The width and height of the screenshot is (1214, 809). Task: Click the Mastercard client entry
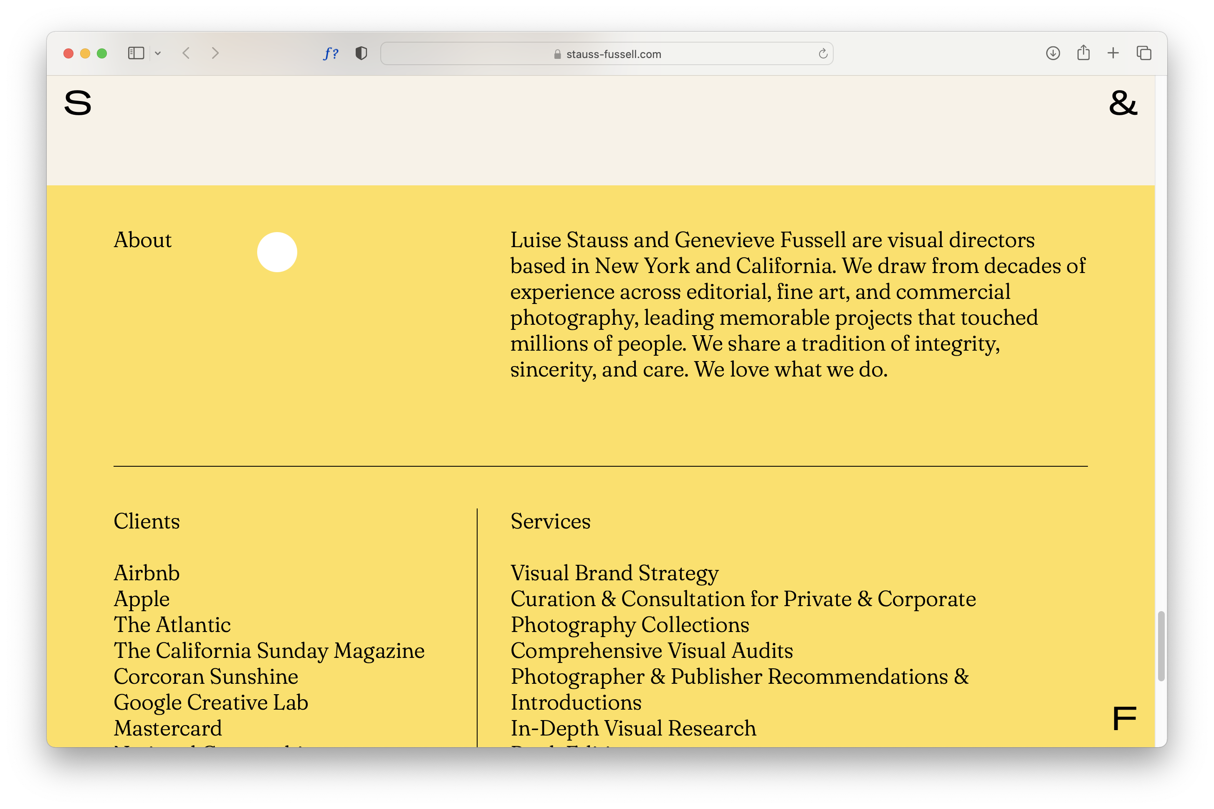coord(168,728)
